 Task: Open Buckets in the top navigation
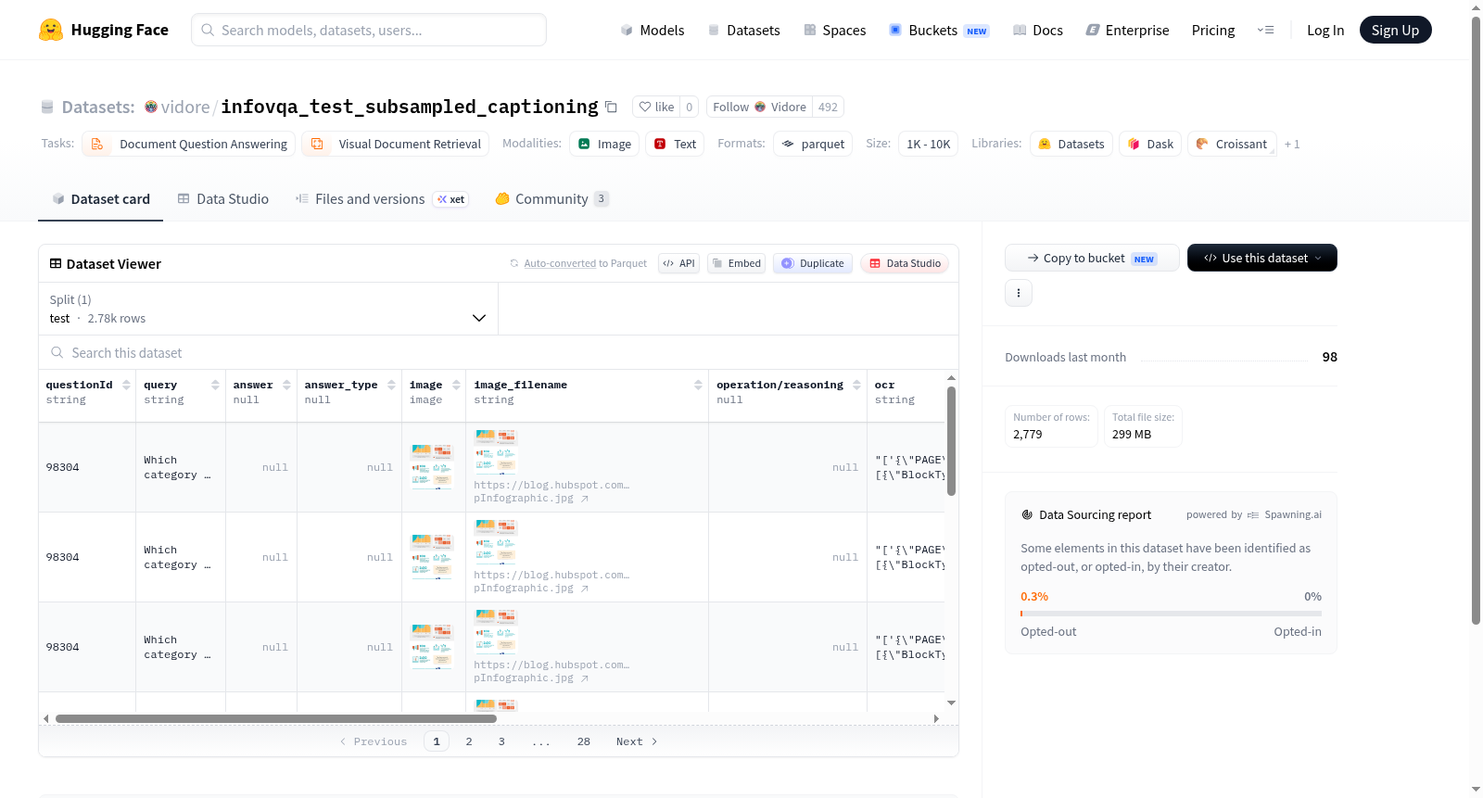click(939, 30)
